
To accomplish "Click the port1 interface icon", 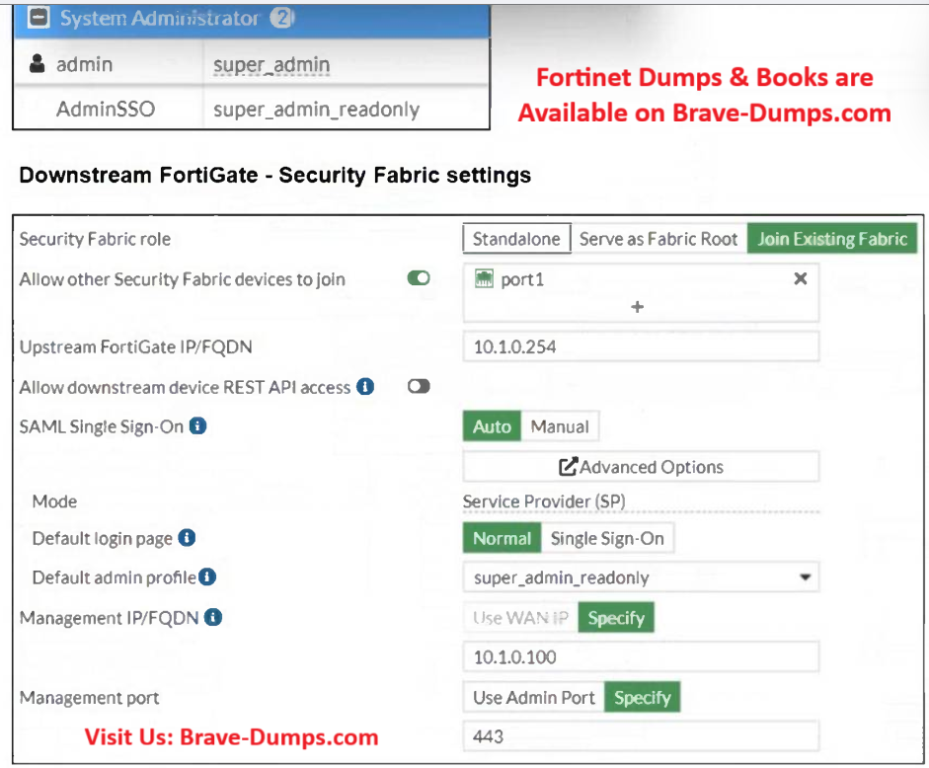I will [x=484, y=279].
